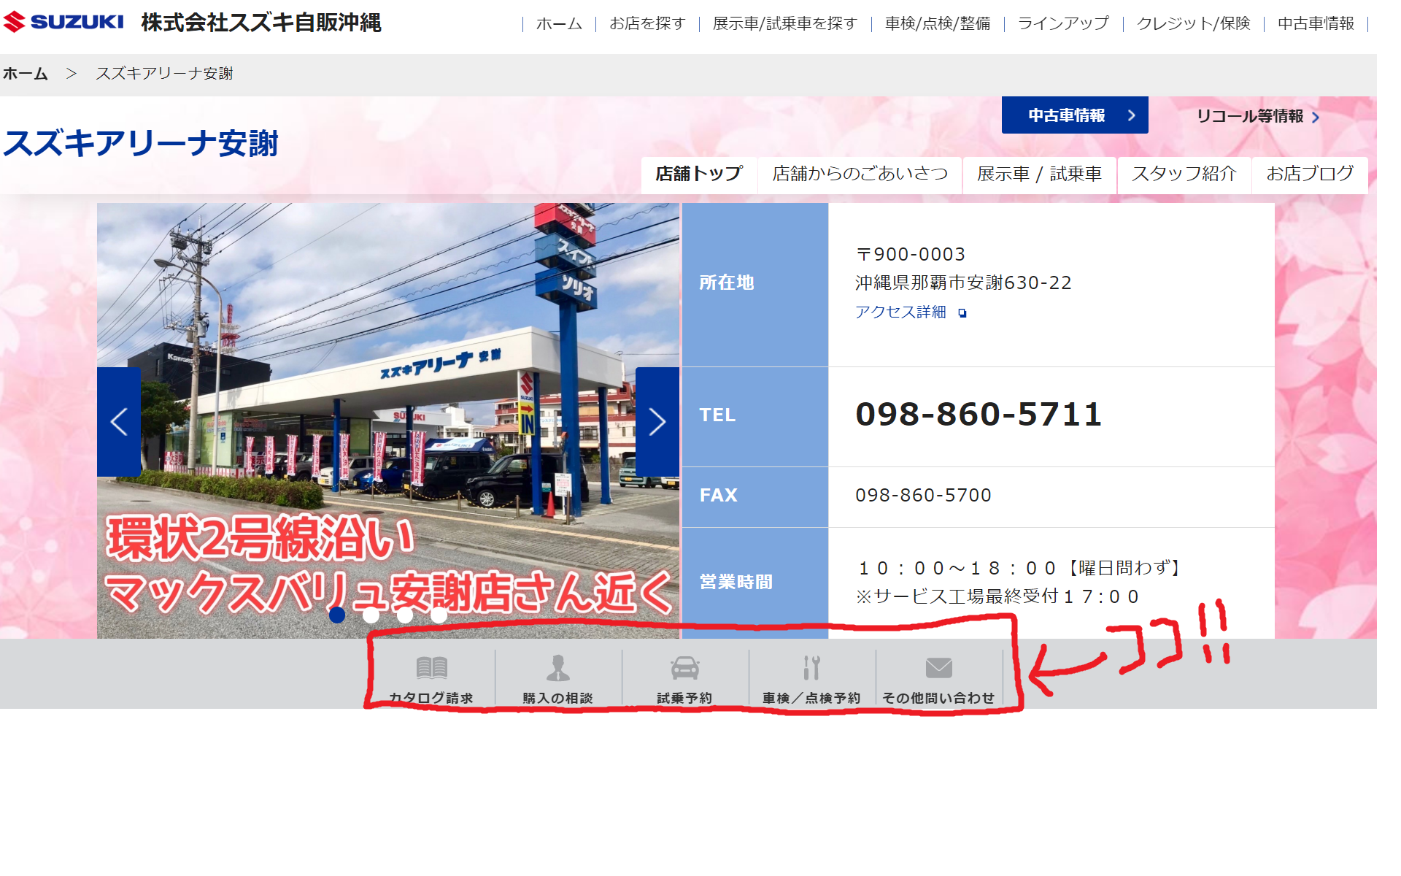Switch to the 店舗トップ tab
The width and height of the screenshot is (1401, 876).
pos(699,174)
